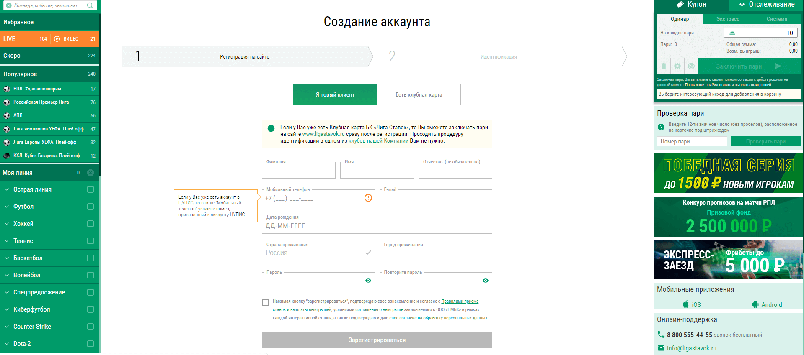Expand the Футбол section chevron
Screen dimensions: 804x355
pyautogui.click(x=7, y=207)
